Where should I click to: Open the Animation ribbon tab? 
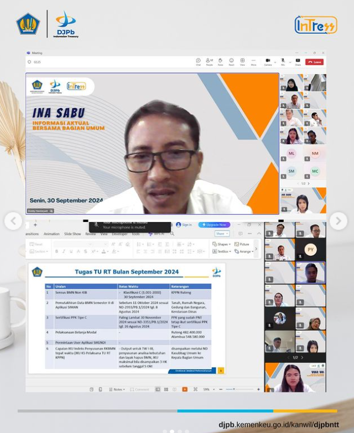tap(51, 234)
